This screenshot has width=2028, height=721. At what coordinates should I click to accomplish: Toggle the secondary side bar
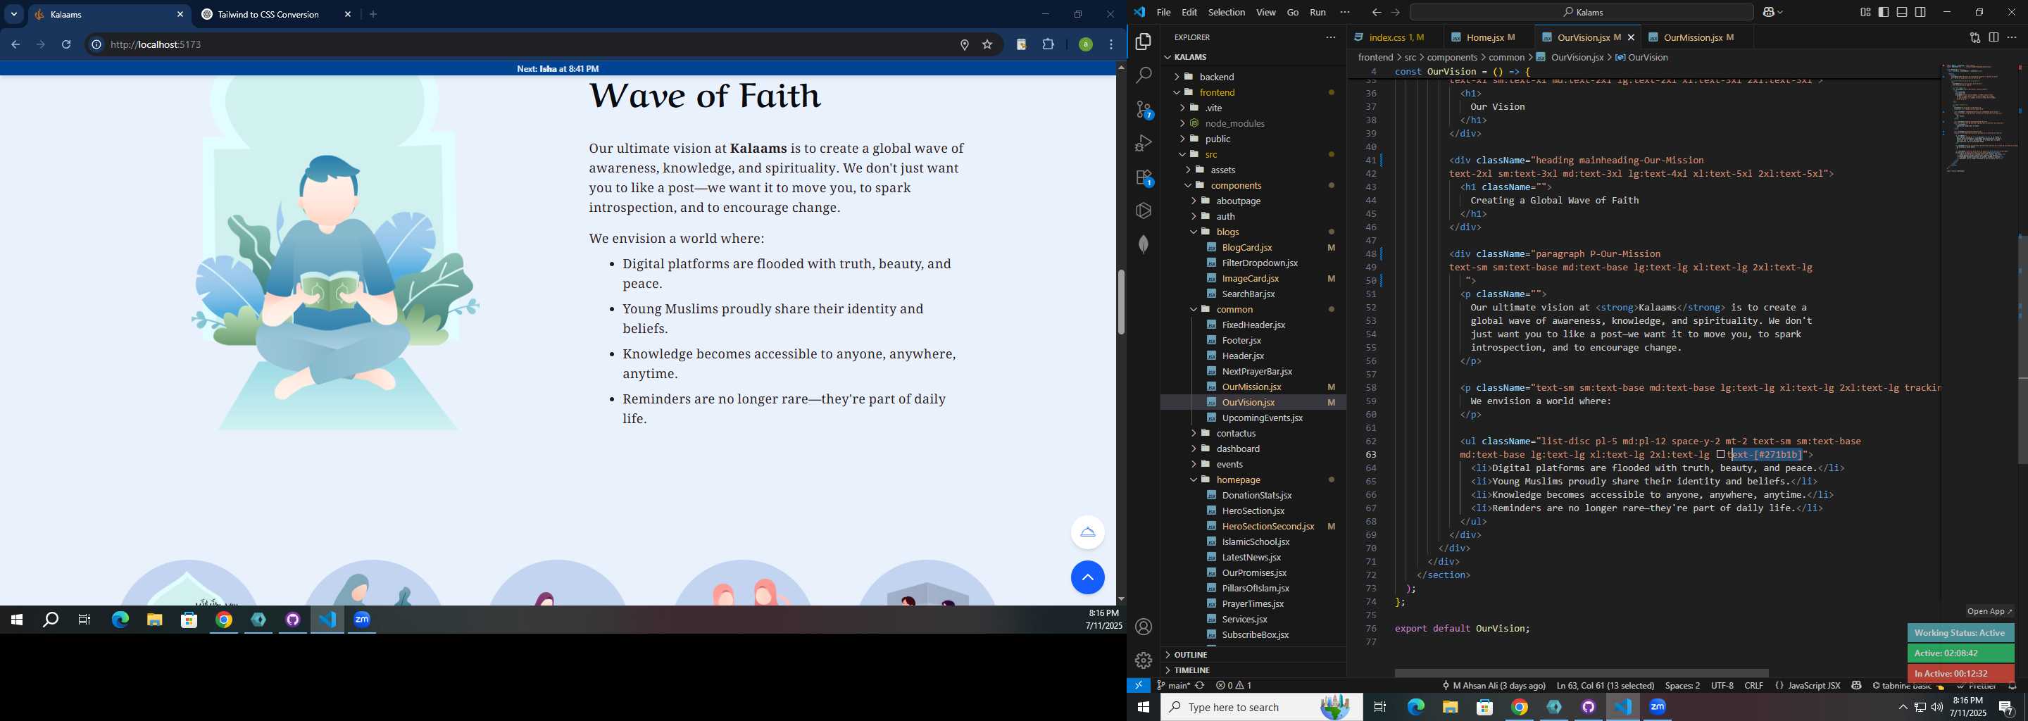pos(1921,12)
